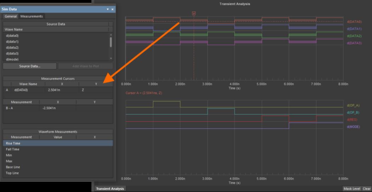Select Rise Time waveform measurement
The height and width of the screenshot is (192, 372).
tap(58, 143)
